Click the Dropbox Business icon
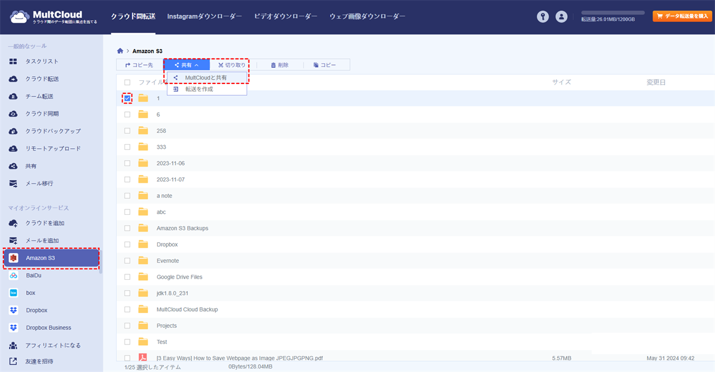 13,327
